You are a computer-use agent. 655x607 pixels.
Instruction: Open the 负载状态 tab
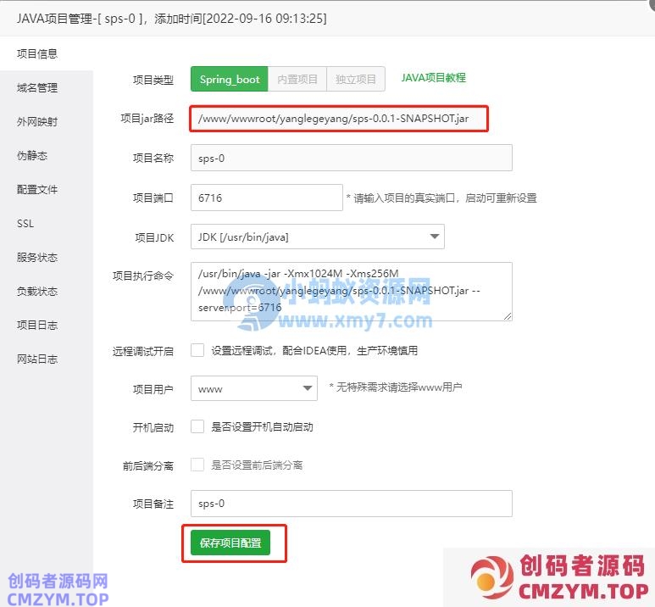click(37, 291)
